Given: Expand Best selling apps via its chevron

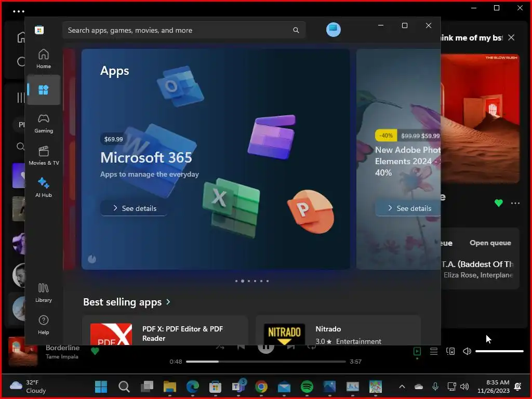Looking at the screenshot, I should point(168,302).
